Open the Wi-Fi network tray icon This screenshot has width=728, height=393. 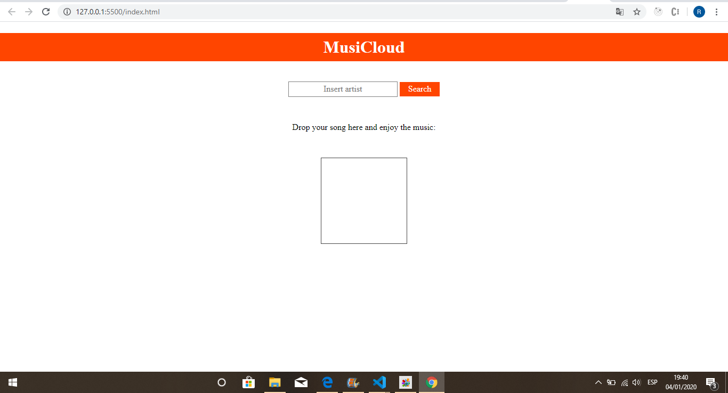point(625,382)
